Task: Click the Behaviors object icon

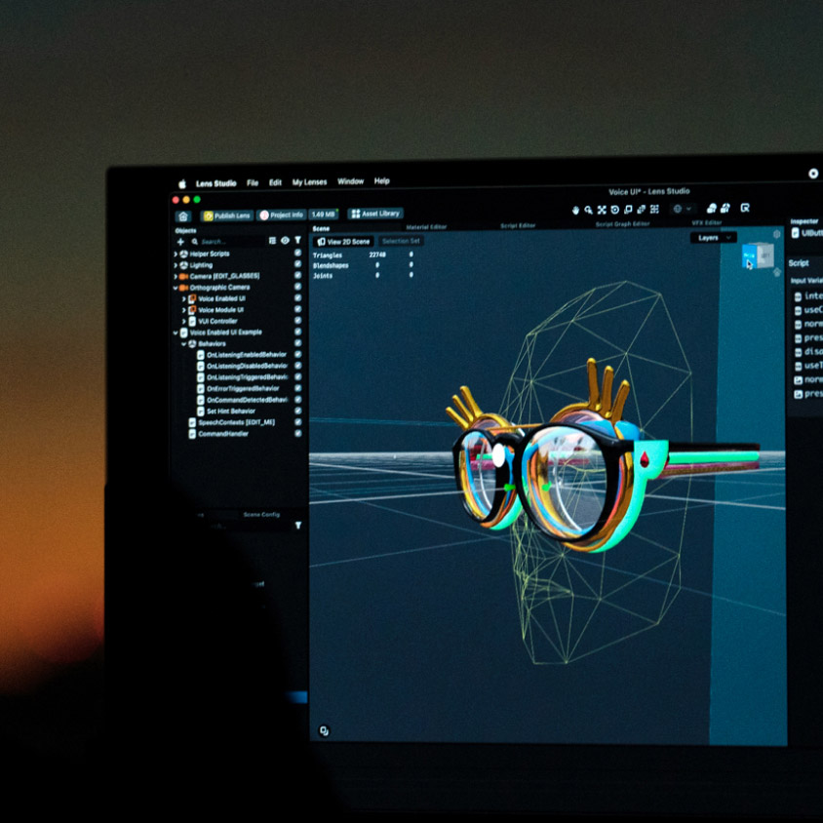Action: click(x=192, y=344)
